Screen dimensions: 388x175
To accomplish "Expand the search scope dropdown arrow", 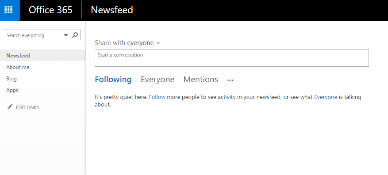I will [x=66, y=35].
